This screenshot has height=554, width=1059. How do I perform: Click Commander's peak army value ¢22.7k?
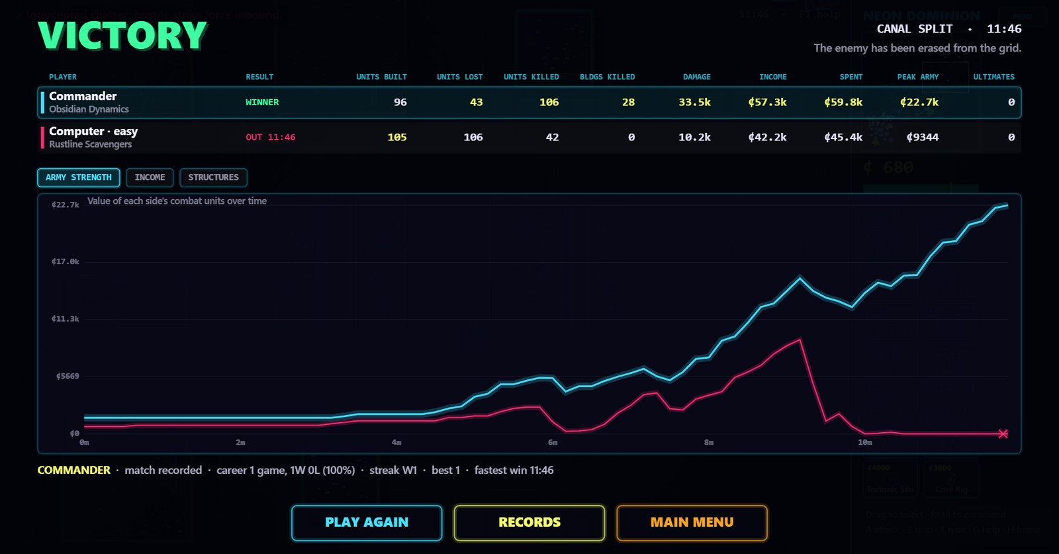pos(919,102)
